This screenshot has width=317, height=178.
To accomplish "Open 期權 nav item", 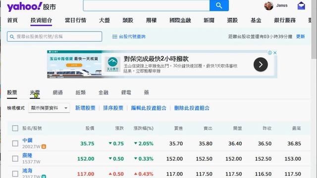I will [152, 20].
